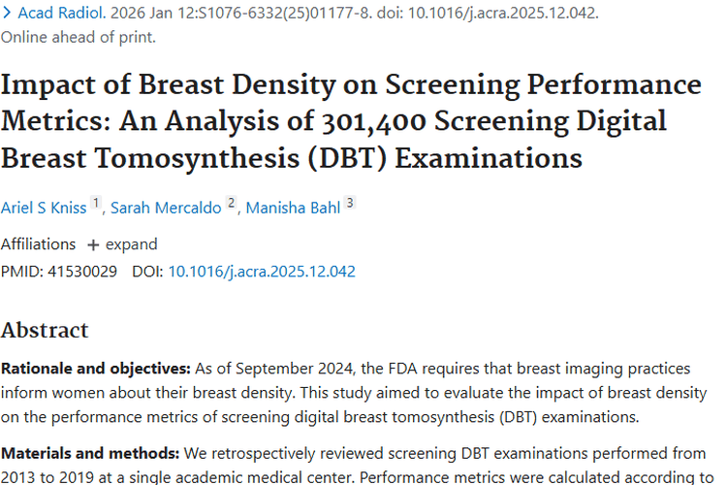Click the 'Online ahead of print' text

pos(79,38)
